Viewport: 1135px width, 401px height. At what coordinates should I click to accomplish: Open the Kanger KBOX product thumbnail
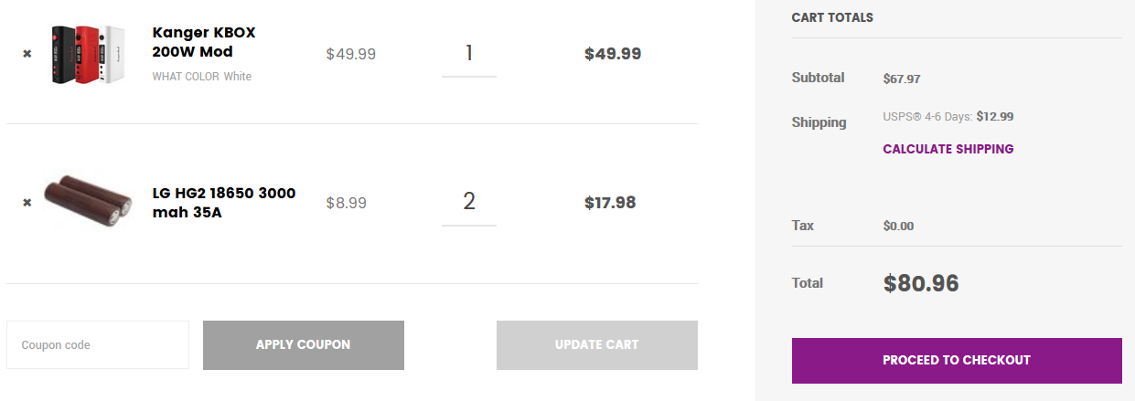point(87,55)
